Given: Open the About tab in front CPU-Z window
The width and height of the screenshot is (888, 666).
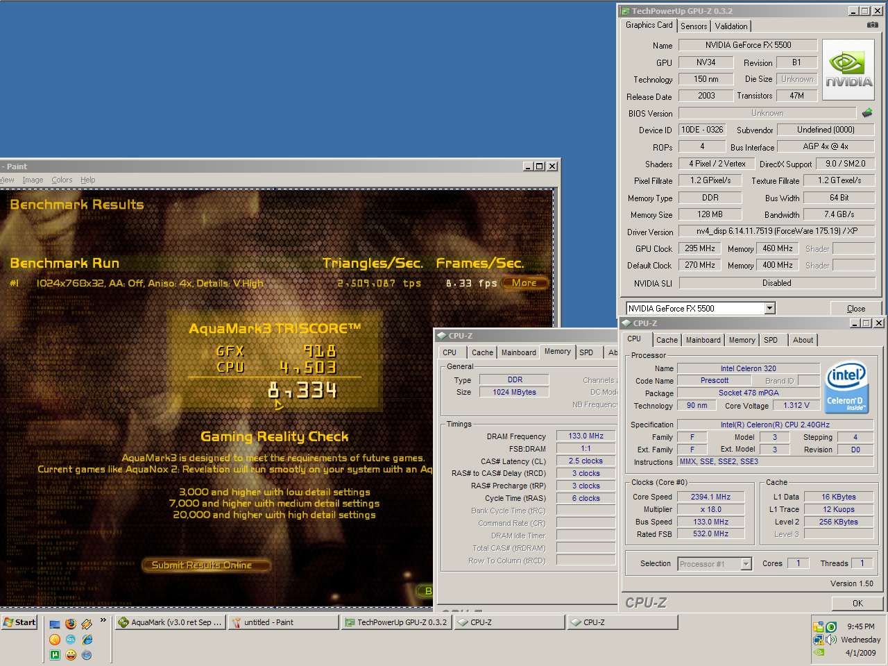Looking at the screenshot, I should click(803, 340).
